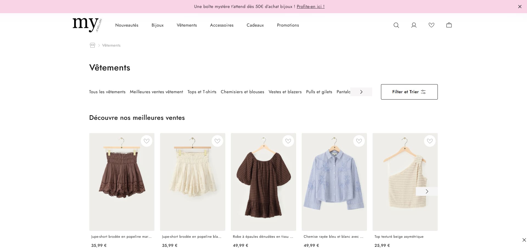This screenshot has height=252, width=527.
Task: Open the beige asymmetric top photo
Action: pyautogui.click(x=405, y=182)
